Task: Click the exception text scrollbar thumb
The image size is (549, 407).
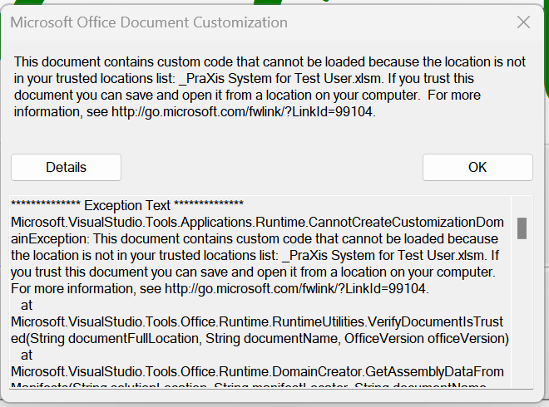Action: [522, 228]
